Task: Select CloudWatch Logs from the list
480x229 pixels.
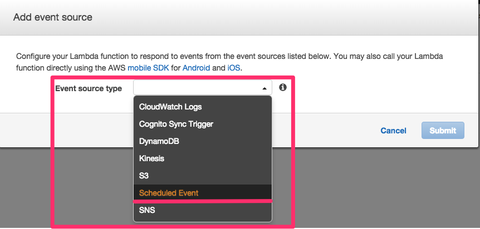Action: pos(202,107)
